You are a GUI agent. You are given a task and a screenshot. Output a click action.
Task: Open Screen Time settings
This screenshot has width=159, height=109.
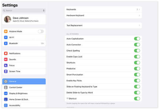(x=24, y=71)
